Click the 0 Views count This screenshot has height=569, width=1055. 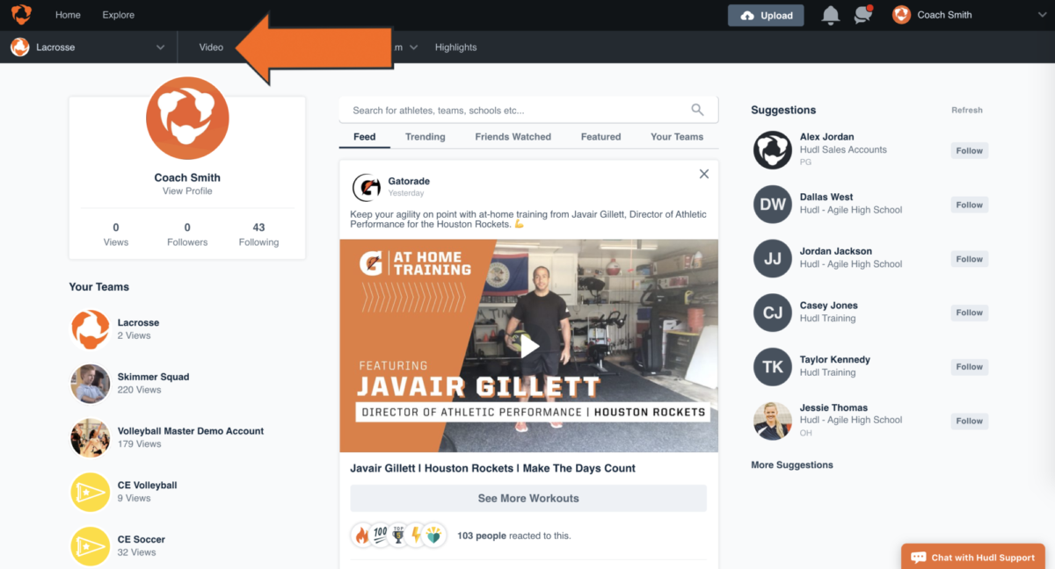point(116,234)
